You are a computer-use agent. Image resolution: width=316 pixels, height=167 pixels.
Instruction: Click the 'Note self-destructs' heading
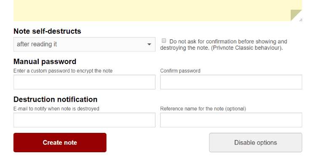[x=47, y=31]
